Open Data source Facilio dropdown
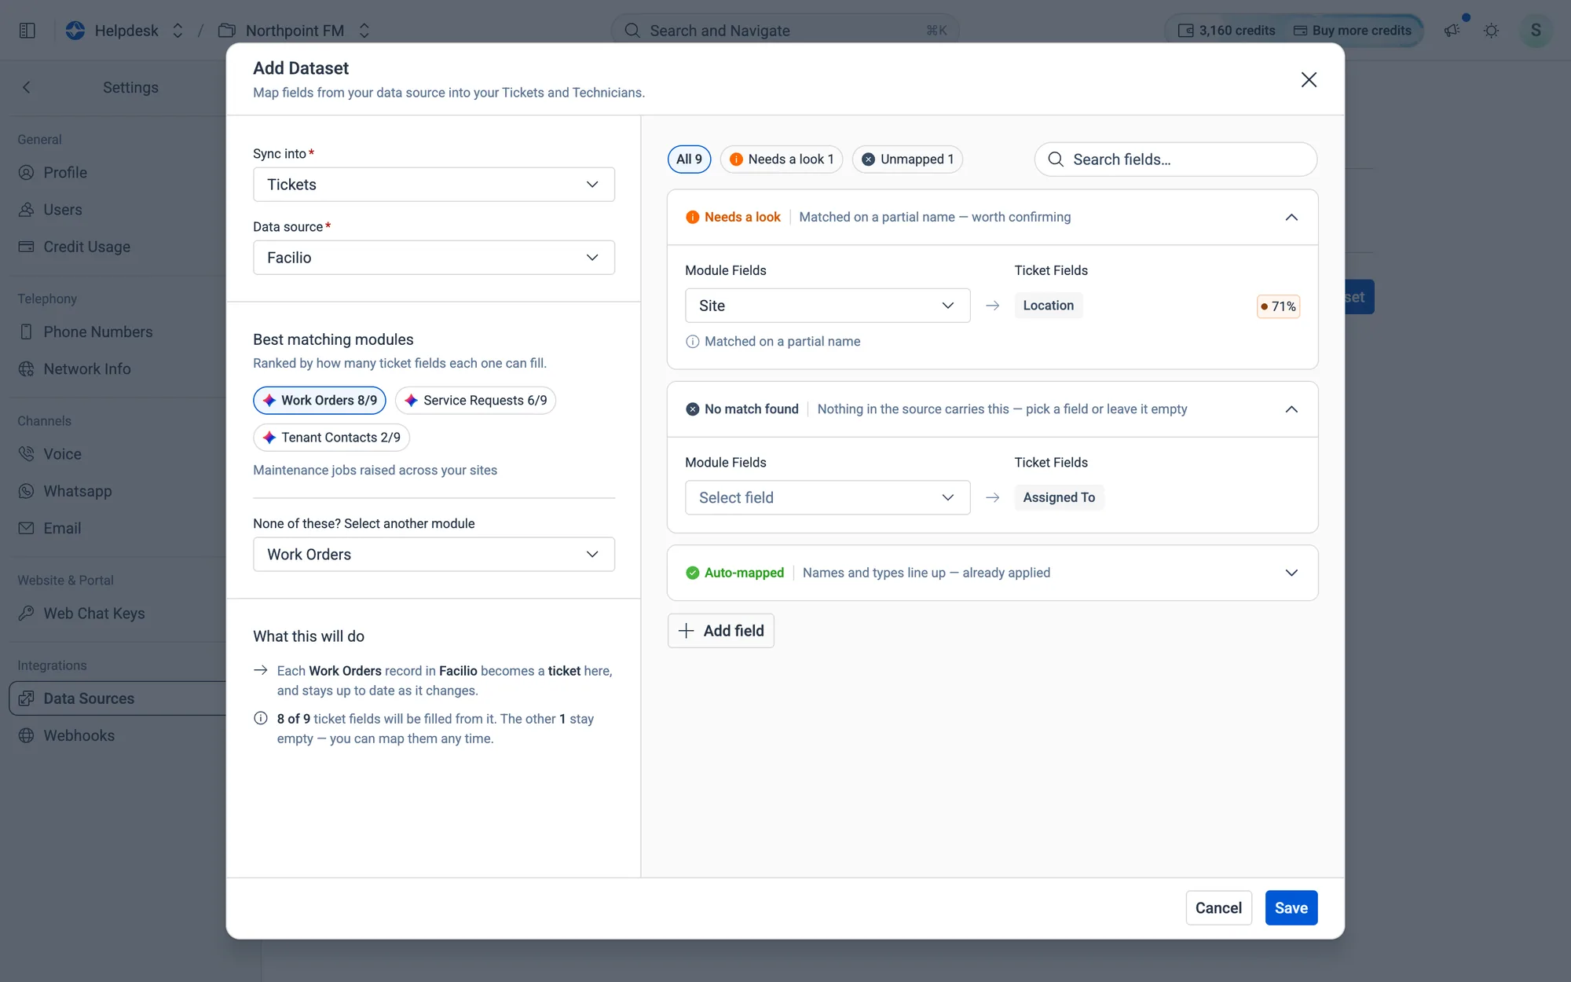This screenshot has width=1571, height=982. (x=434, y=258)
